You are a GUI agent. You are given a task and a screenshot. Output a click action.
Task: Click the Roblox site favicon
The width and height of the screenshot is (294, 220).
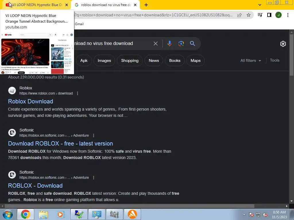pos(12,91)
